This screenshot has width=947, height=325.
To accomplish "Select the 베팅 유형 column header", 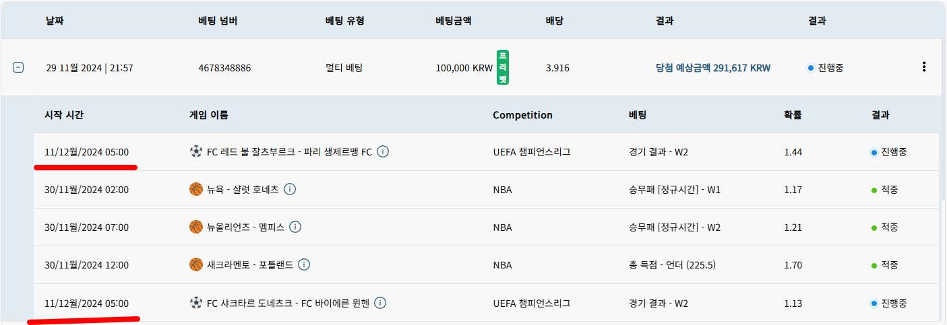I will pos(344,21).
